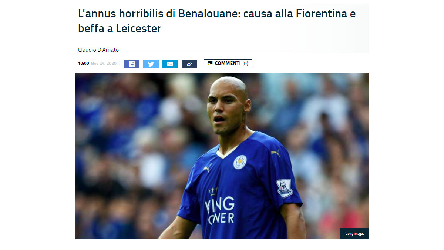
Task: Send the article via email icon
Action: tap(170, 64)
